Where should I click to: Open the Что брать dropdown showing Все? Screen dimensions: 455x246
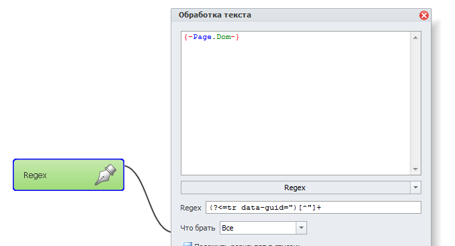tap(263, 228)
